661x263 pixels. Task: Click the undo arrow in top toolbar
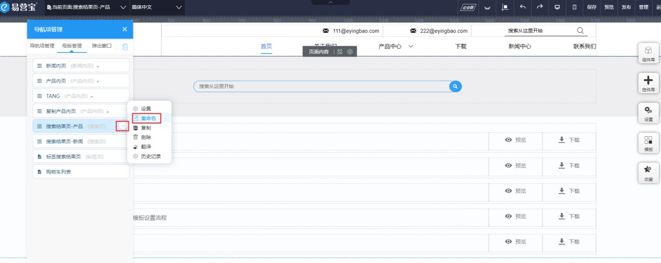522,7
